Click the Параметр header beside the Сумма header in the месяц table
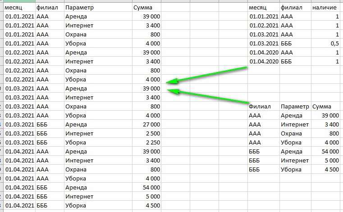 pos(79,8)
